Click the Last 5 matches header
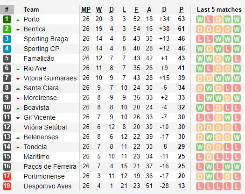This screenshot has height=194, width=245. coord(219,9)
